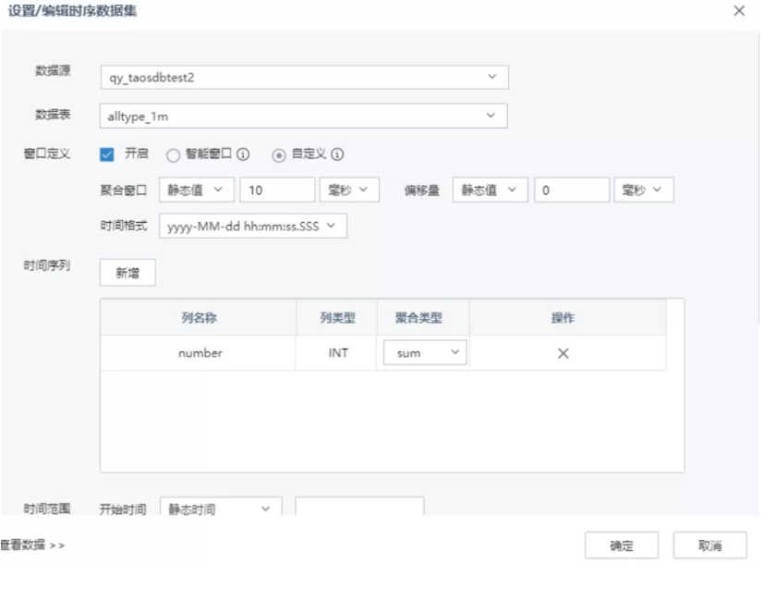Click the info icon next to 自定义
The height and width of the screenshot is (589, 765).
coord(339,154)
